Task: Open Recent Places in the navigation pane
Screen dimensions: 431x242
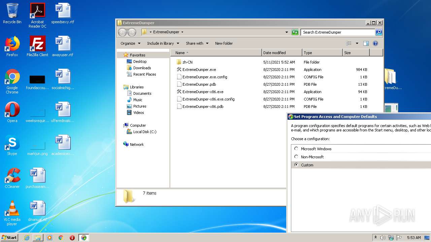Action: pos(144,74)
